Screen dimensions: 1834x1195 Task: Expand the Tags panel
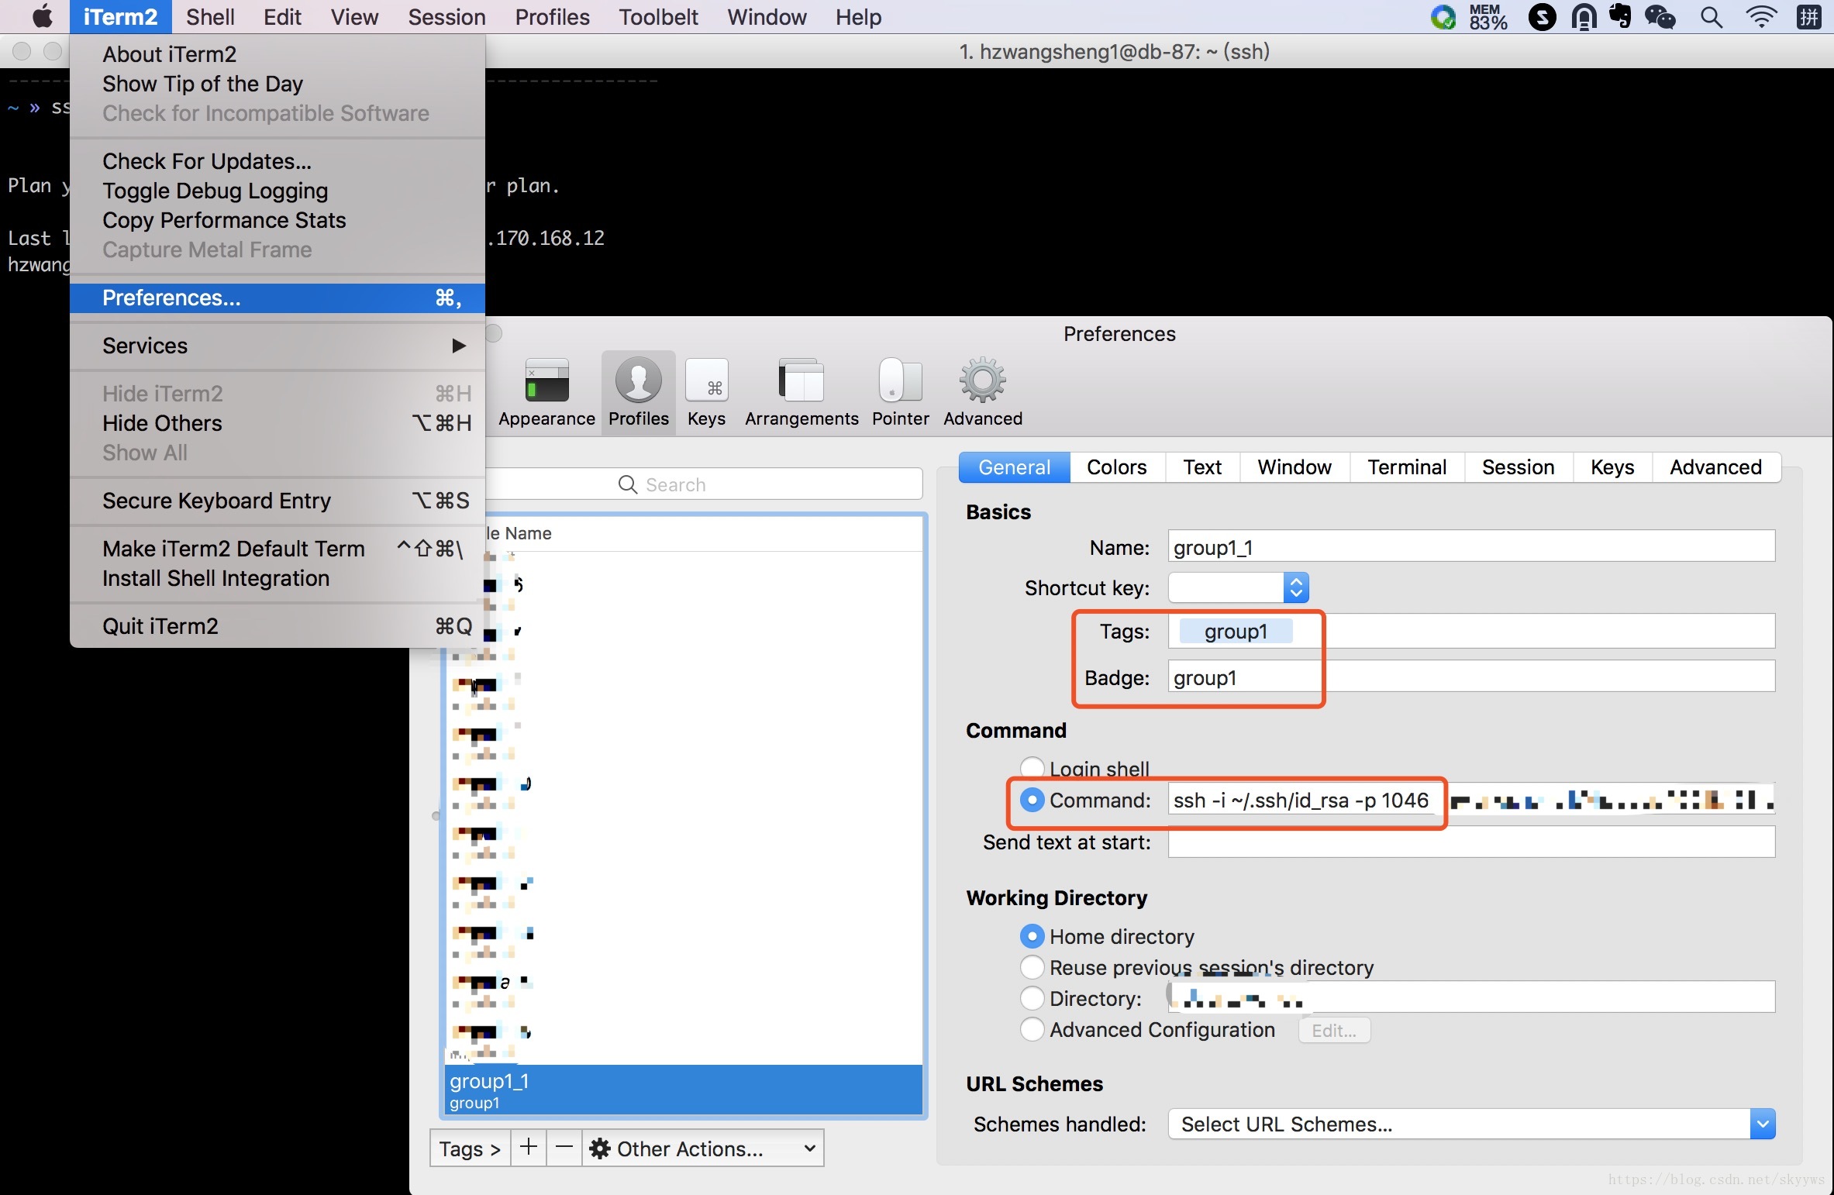tap(470, 1148)
